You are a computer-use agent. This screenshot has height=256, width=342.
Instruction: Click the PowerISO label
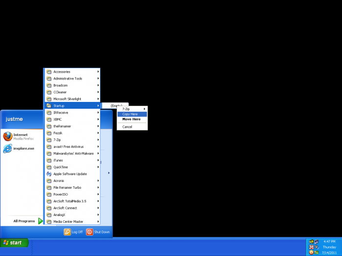pos(61,195)
